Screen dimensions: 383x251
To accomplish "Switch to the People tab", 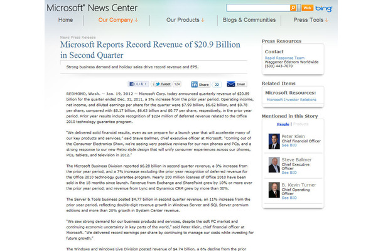I will (x=283, y=124).
